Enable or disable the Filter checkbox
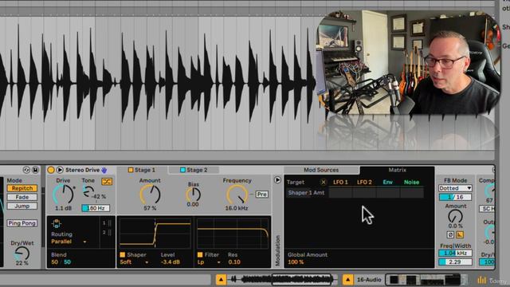Image resolution: width=510 pixels, height=287 pixels. 200,254
